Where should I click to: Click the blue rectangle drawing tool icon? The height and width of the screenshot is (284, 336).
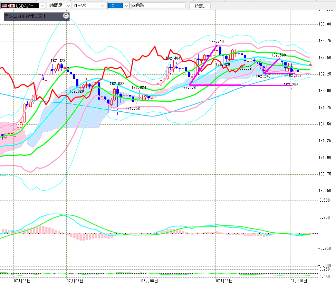click(x=115, y=6)
